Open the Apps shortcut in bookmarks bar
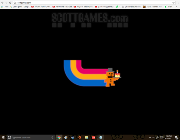The height and width of the screenshot is (140, 180). pyautogui.click(x=5, y=7)
